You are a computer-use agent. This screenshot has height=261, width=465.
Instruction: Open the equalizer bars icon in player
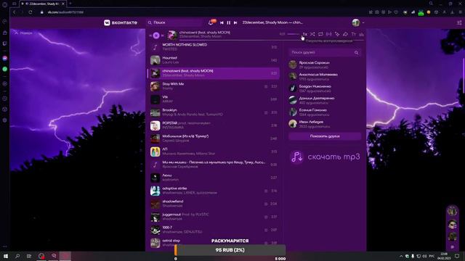click(x=362, y=34)
